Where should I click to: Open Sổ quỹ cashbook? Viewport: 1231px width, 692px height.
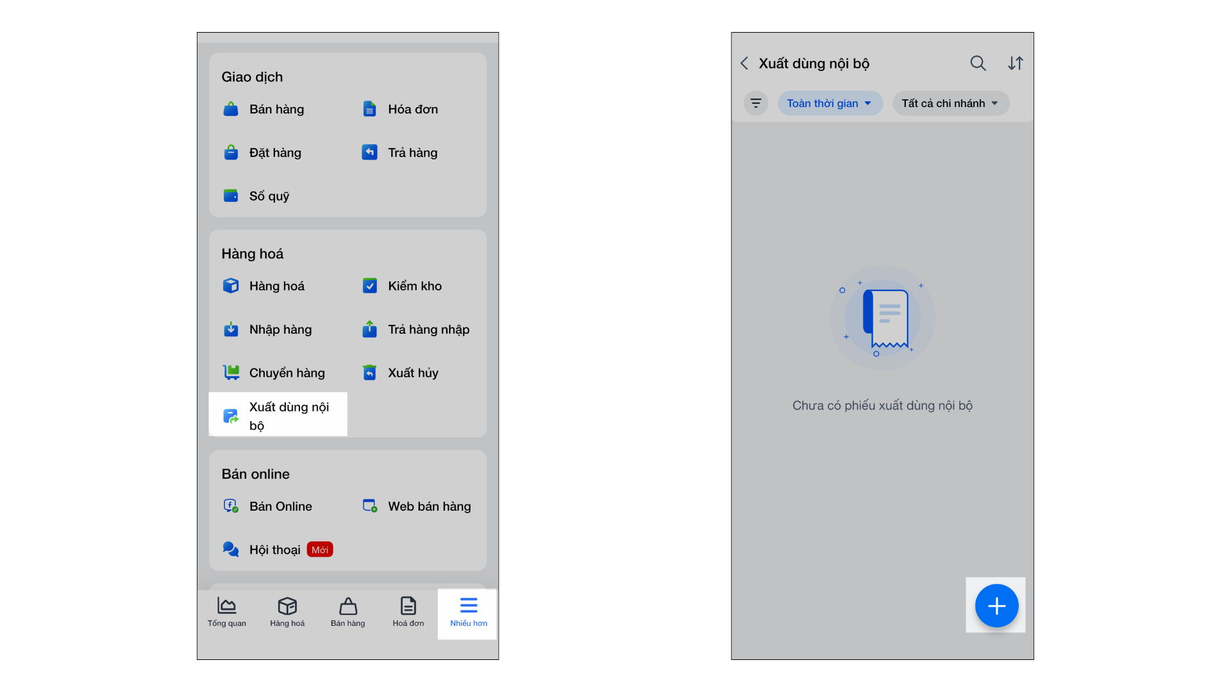pos(256,196)
